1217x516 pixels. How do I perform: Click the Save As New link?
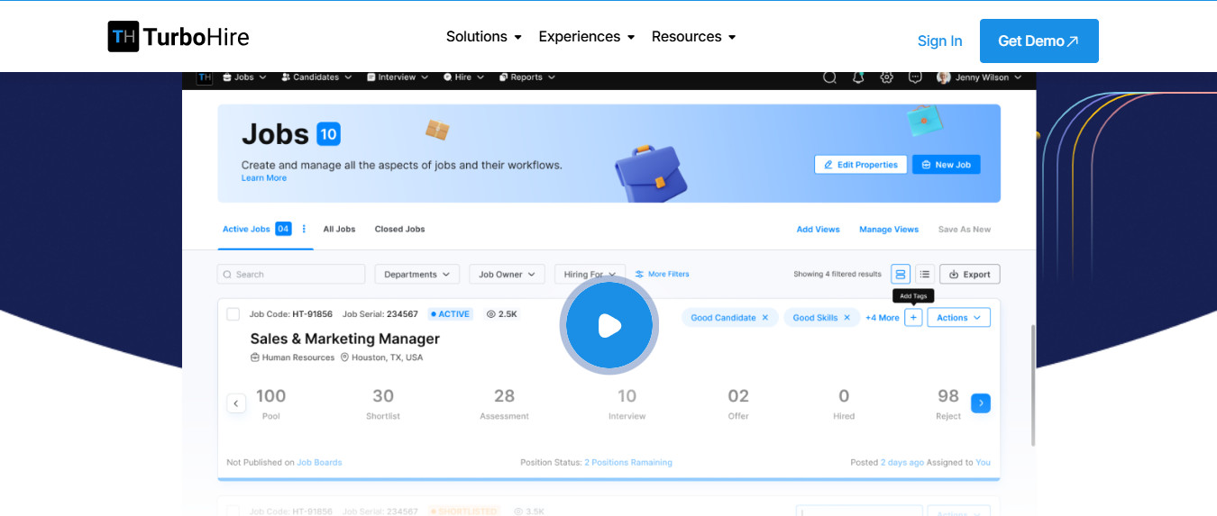pos(965,230)
